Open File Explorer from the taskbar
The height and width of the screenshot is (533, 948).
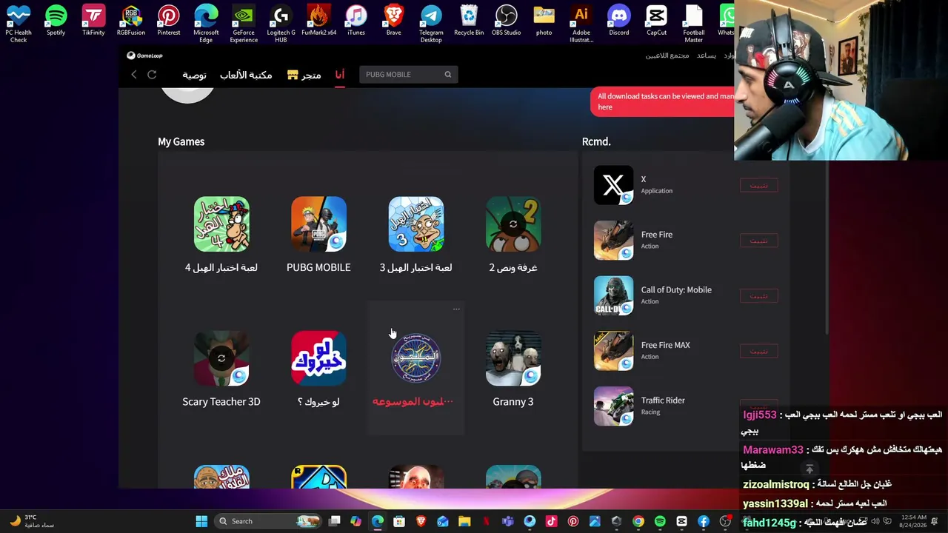click(x=464, y=521)
